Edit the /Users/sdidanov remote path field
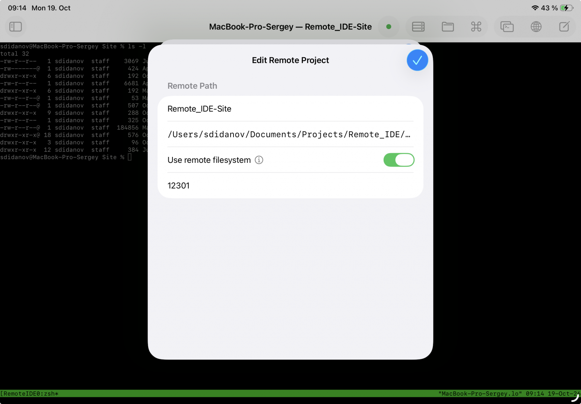The image size is (581, 404). pos(290,134)
